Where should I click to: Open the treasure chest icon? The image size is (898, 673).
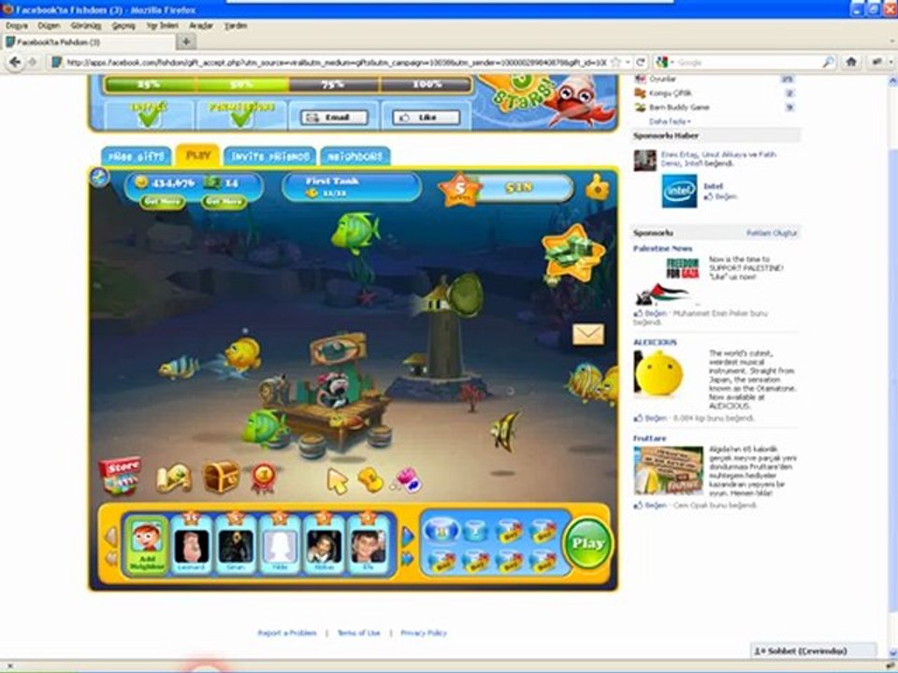(221, 477)
